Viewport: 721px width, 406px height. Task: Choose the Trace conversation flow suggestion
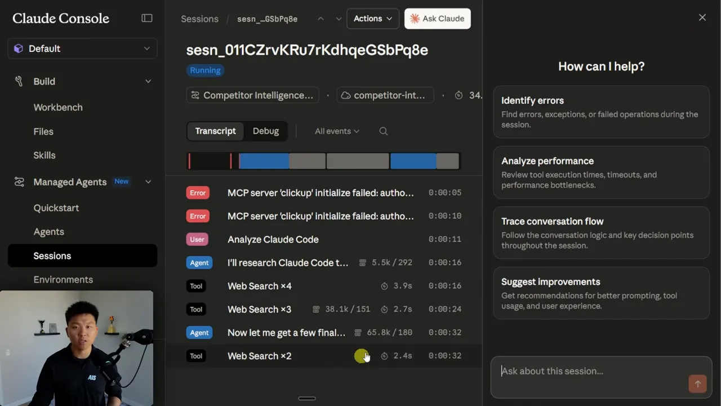(601, 232)
